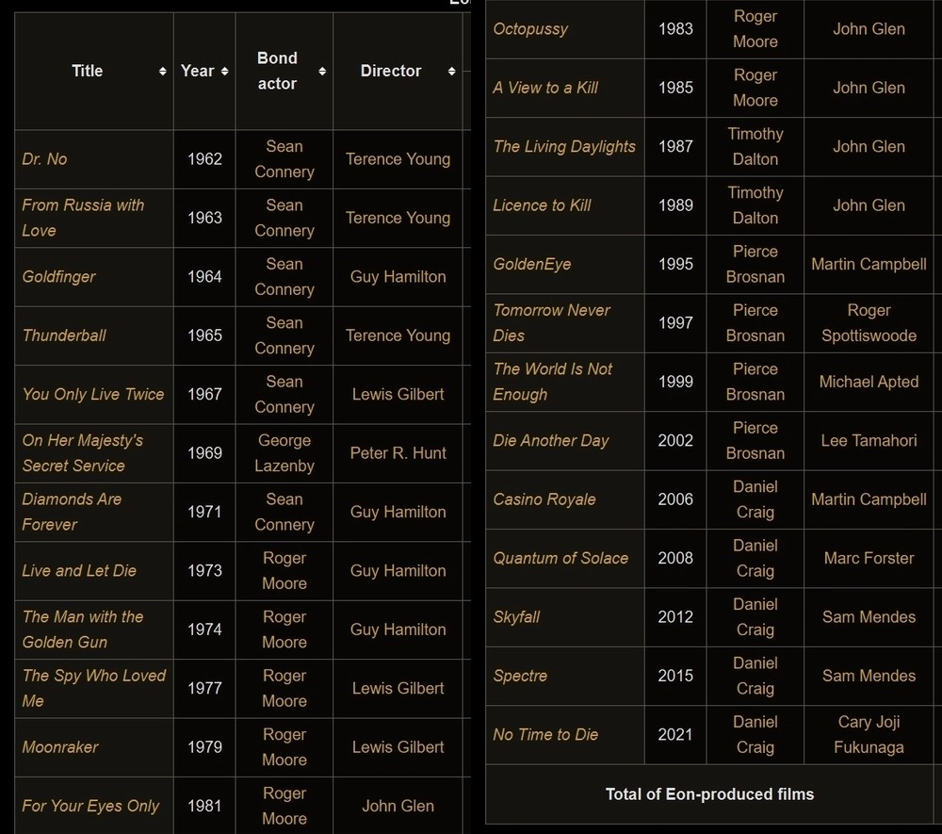Screen dimensions: 942x834
Task: Open From Russia with Love link
Action: (x=83, y=218)
